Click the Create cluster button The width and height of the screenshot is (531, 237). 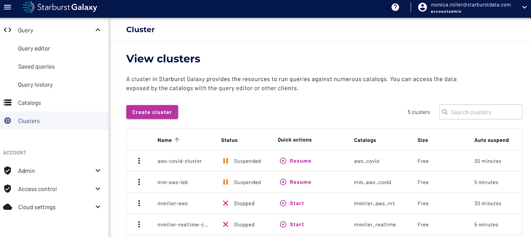[152, 112]
